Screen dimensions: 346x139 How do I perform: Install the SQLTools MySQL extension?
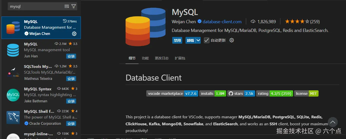(x=71, y=79)
